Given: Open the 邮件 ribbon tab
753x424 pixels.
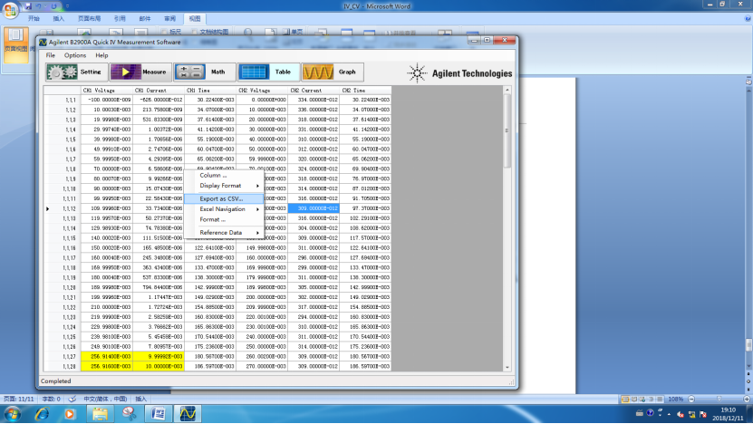Looking at the screenshot, I should pos(145,19).
